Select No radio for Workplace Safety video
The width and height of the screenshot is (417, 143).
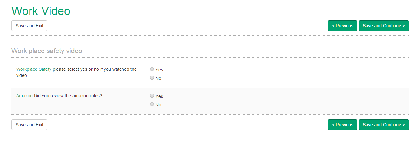[x=152, y=78]
